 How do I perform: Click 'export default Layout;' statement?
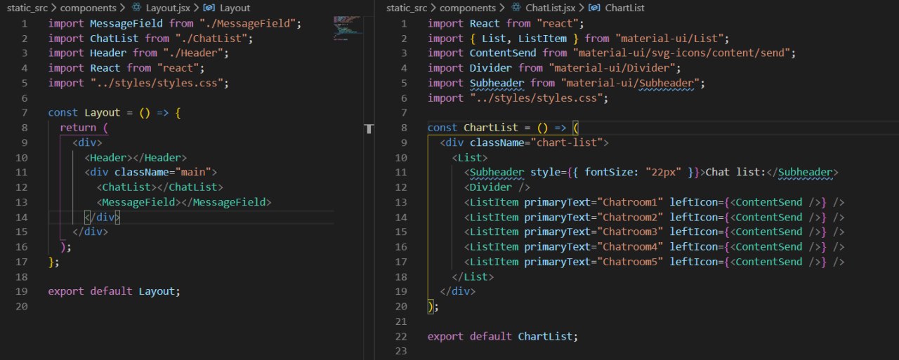[114, 291]
